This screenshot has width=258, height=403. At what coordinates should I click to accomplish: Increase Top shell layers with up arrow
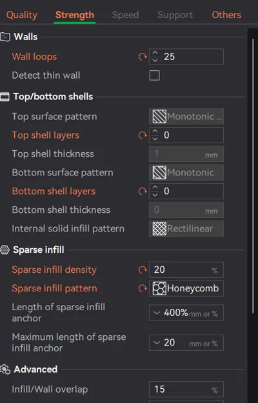tap(155, 132)
